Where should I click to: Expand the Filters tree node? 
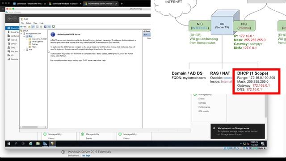(27, 47)
